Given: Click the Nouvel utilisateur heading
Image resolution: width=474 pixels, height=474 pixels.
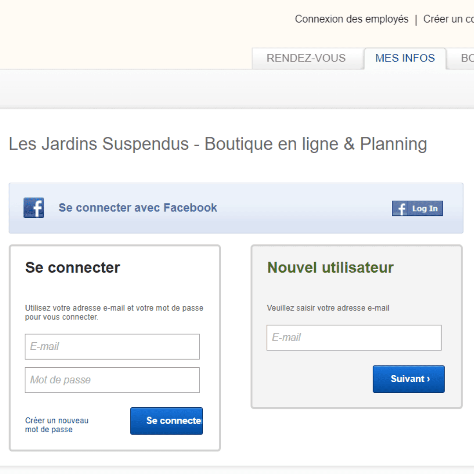Looking at the screenshot, I should (330, 268).
